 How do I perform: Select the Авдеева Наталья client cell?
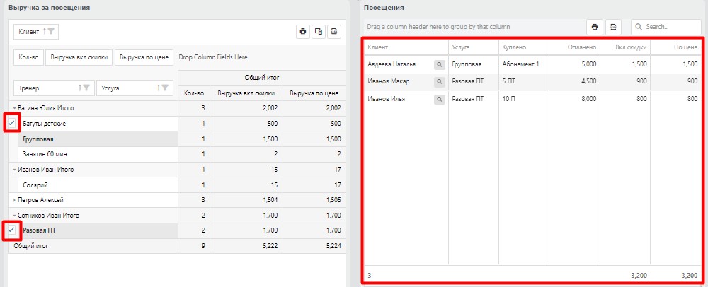(406, 64)
